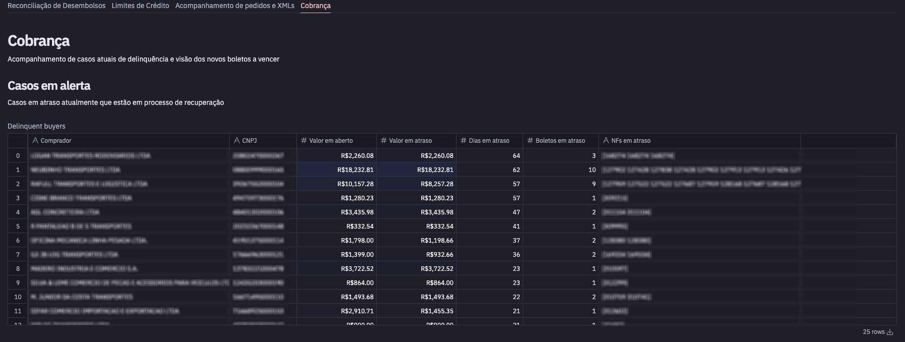The image size is (905, 342).
Task: Click the Delinquent buyers table label
Action: pyautogui.click(x=36, y=126)
